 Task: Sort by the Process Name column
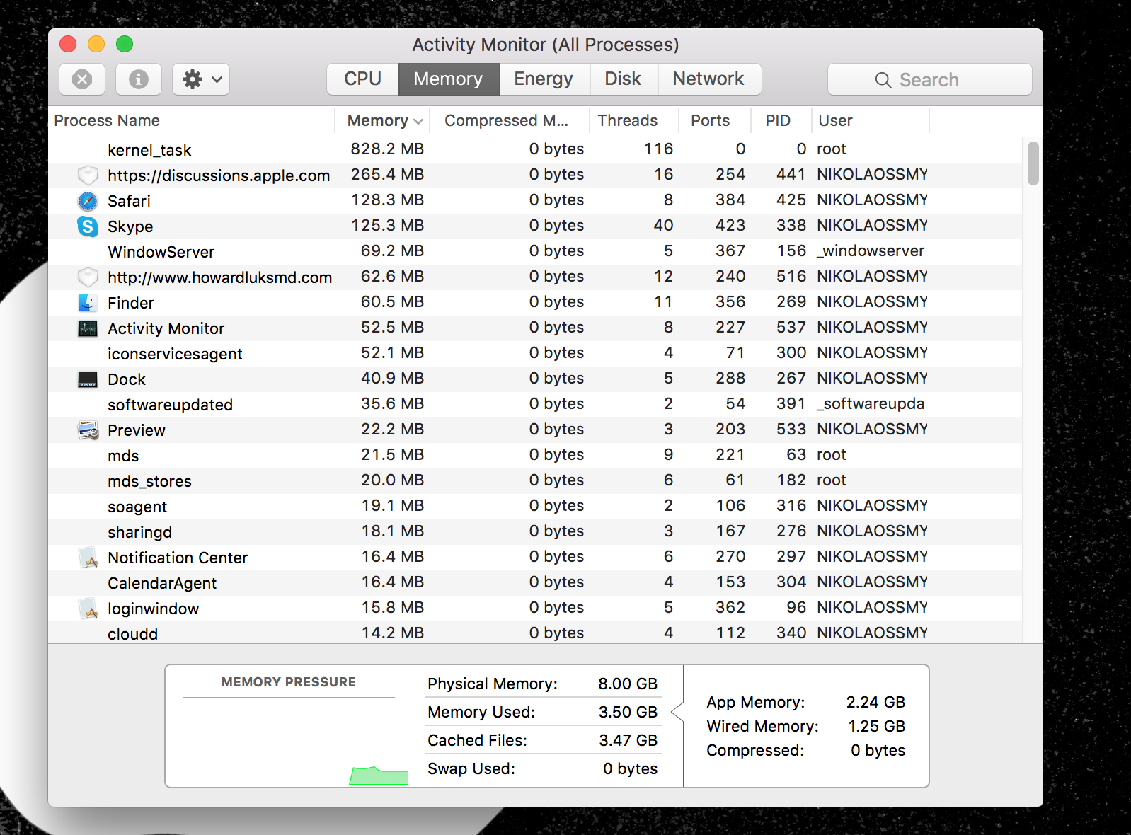tap(191, 121)
